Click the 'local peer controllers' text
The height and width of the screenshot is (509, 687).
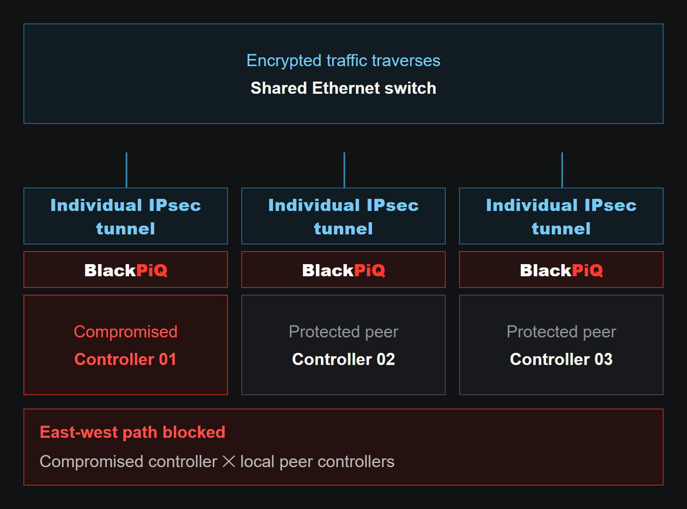click(317, 462)
